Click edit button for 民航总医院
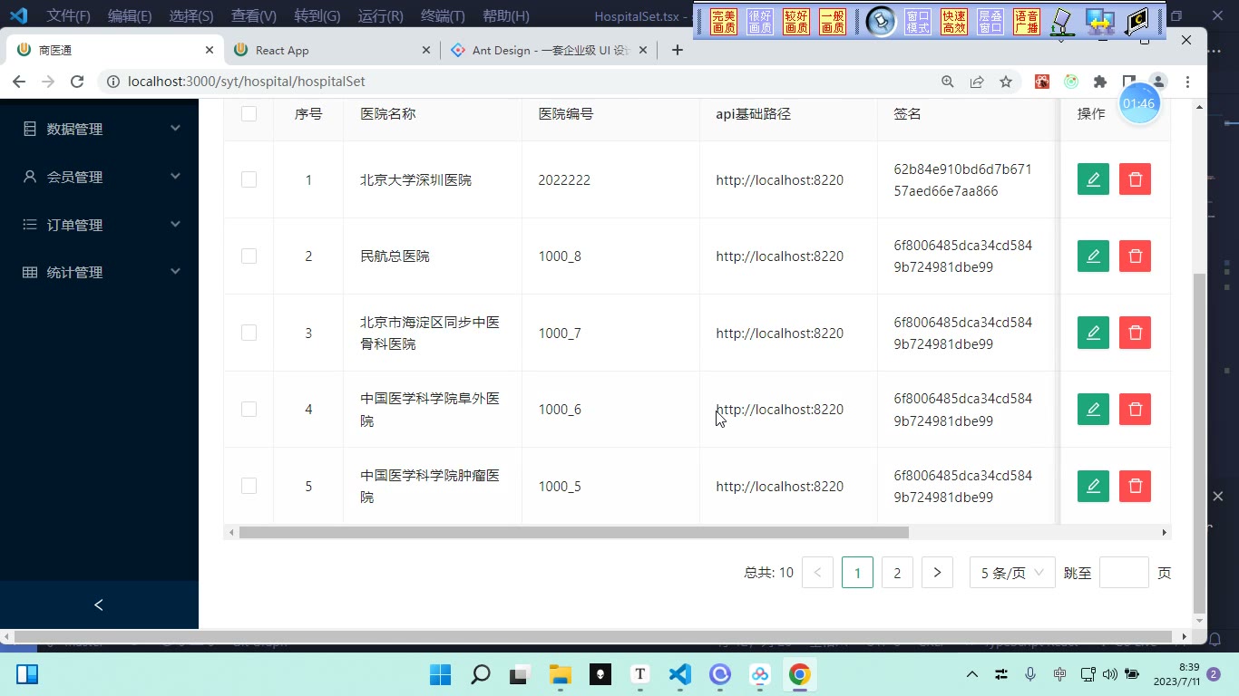The height and width of the screenshot is (696, 1239). (x=1093, y=256)
